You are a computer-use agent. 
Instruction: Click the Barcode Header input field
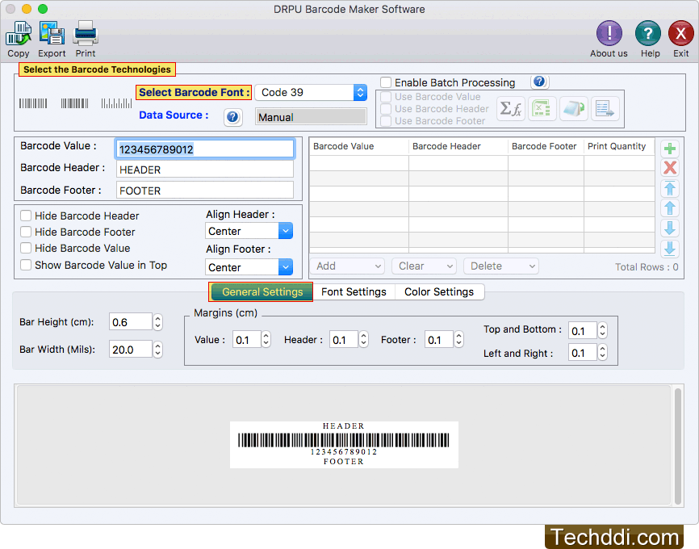[x=205, y=170]
